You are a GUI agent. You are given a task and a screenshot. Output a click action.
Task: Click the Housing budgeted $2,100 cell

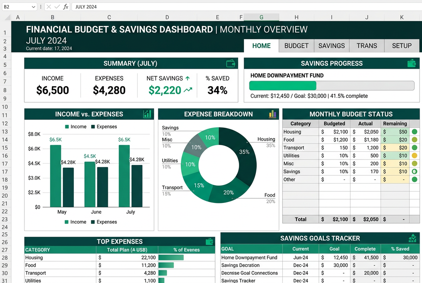coord(334,132)
